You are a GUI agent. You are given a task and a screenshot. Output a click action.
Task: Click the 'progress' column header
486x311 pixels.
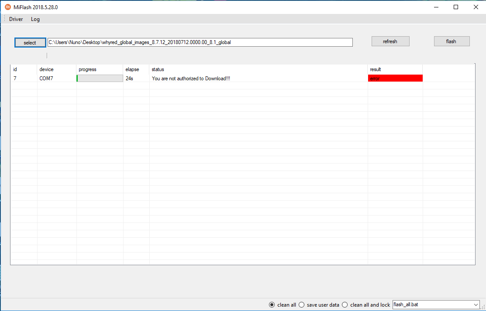click(100, 69)
